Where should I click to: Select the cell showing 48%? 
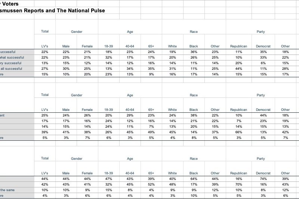(172, 185)
